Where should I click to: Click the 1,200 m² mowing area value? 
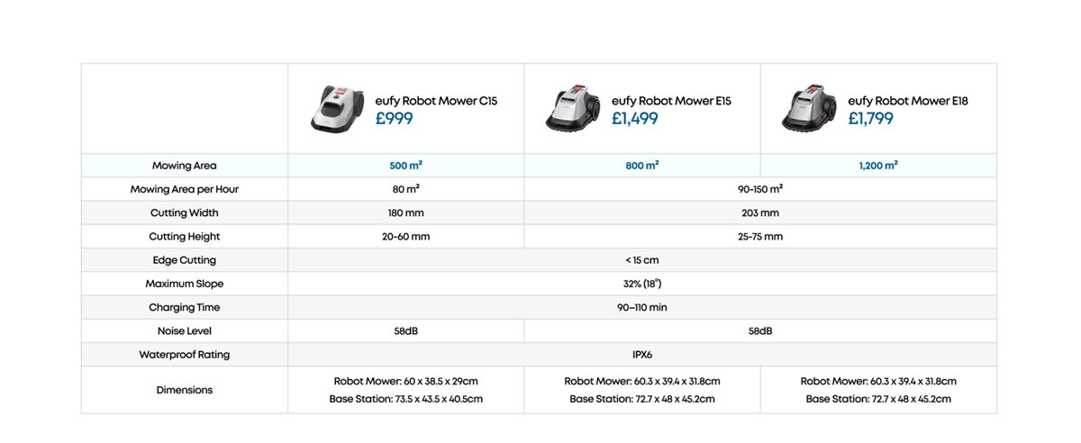click(x=878, y=166)
